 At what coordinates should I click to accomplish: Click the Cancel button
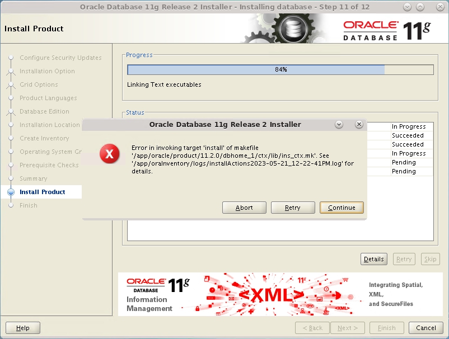click(x=426, y=328)
